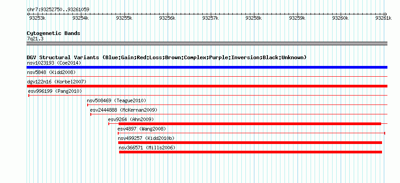This screenshot has width=400, height=183.
Task: Select the esv2444888 red variant line
Action: [x=239, y=114]
